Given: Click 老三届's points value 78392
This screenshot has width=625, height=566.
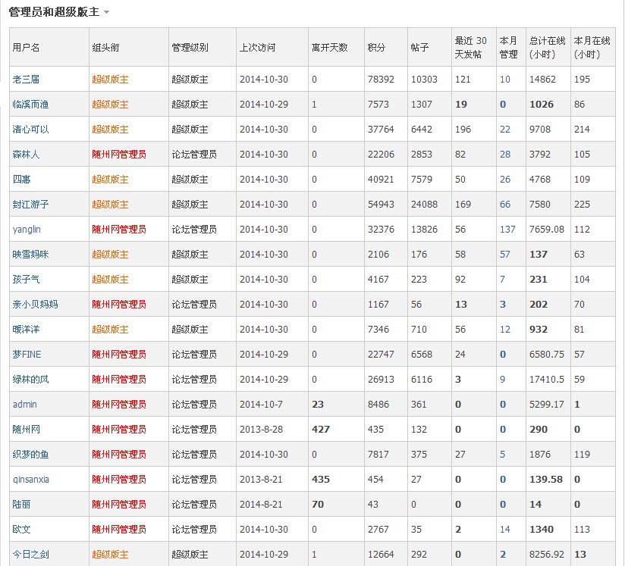Looking at the screenshot, I should point(381,80).
